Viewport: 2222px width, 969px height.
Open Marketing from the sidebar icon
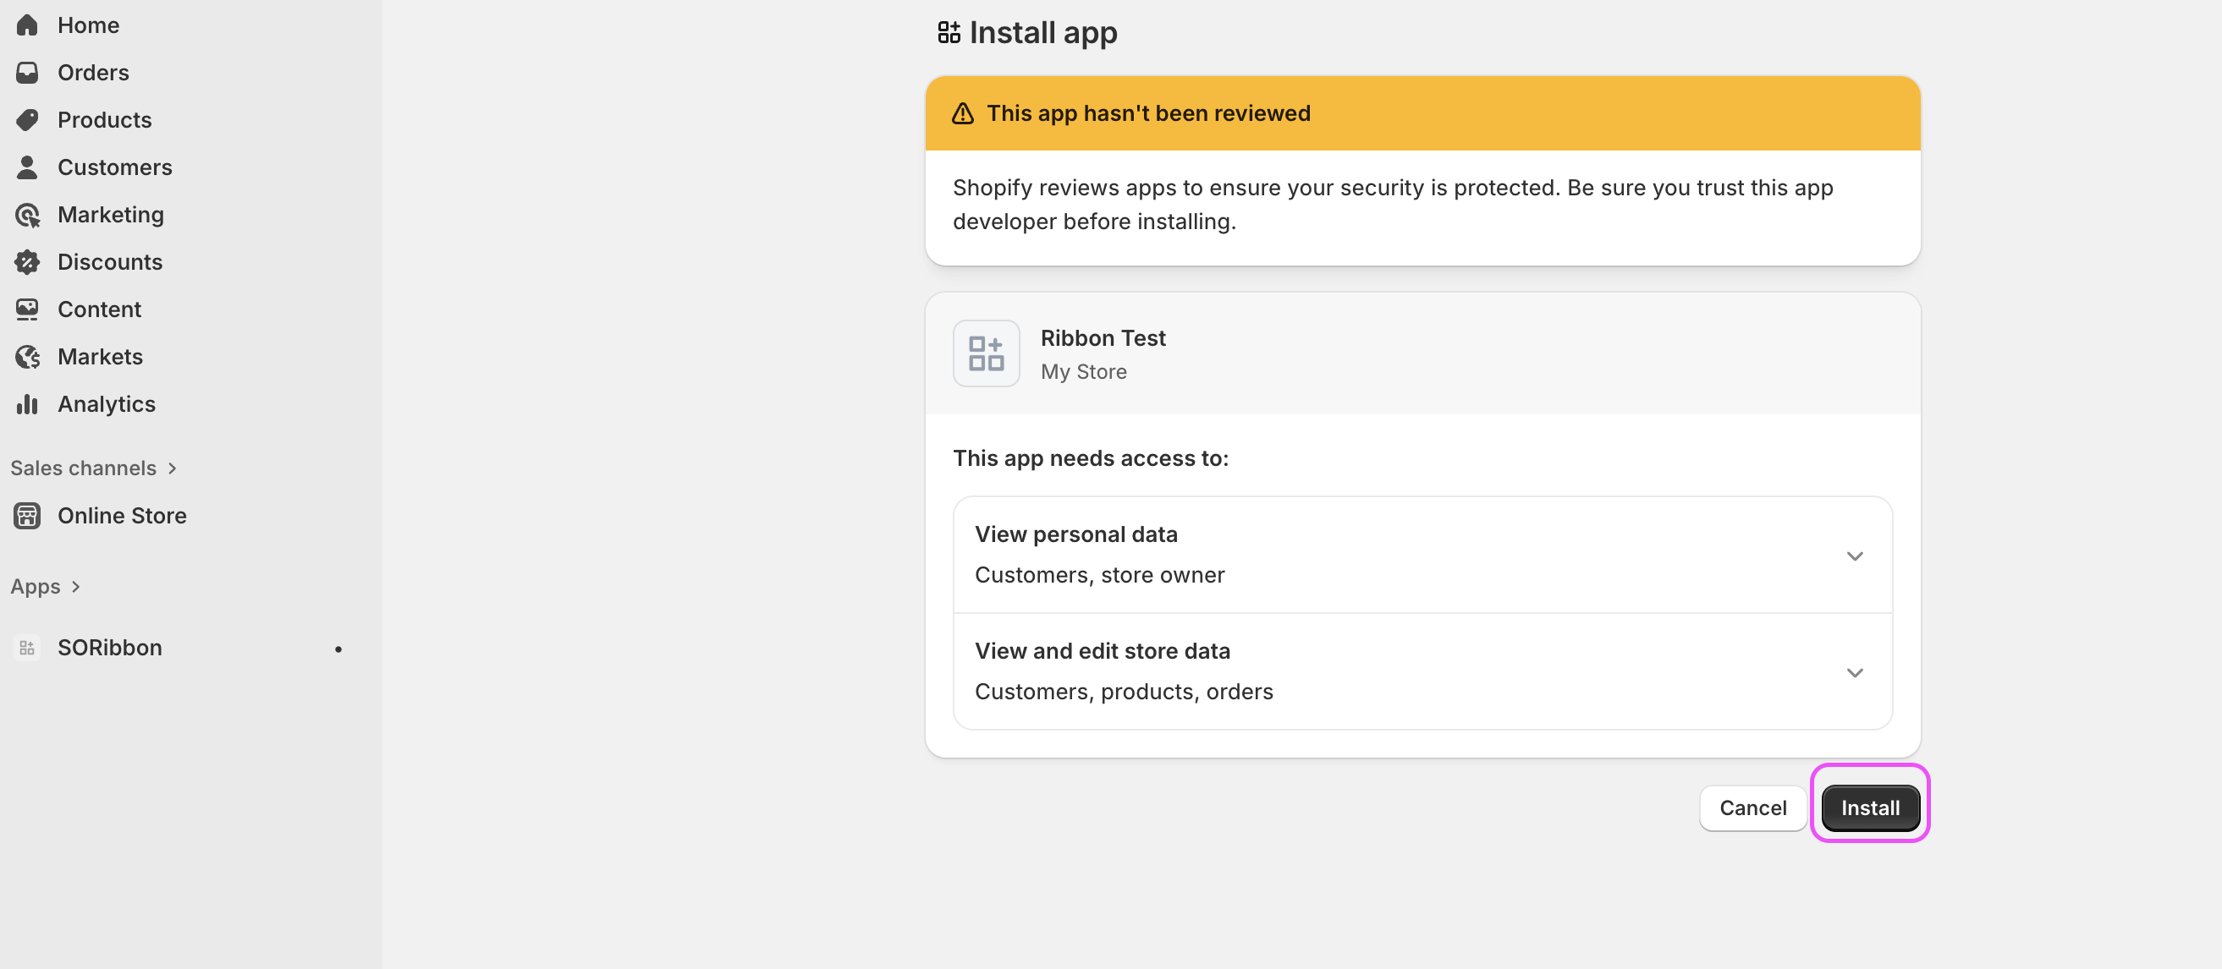(x=29, y=215)
